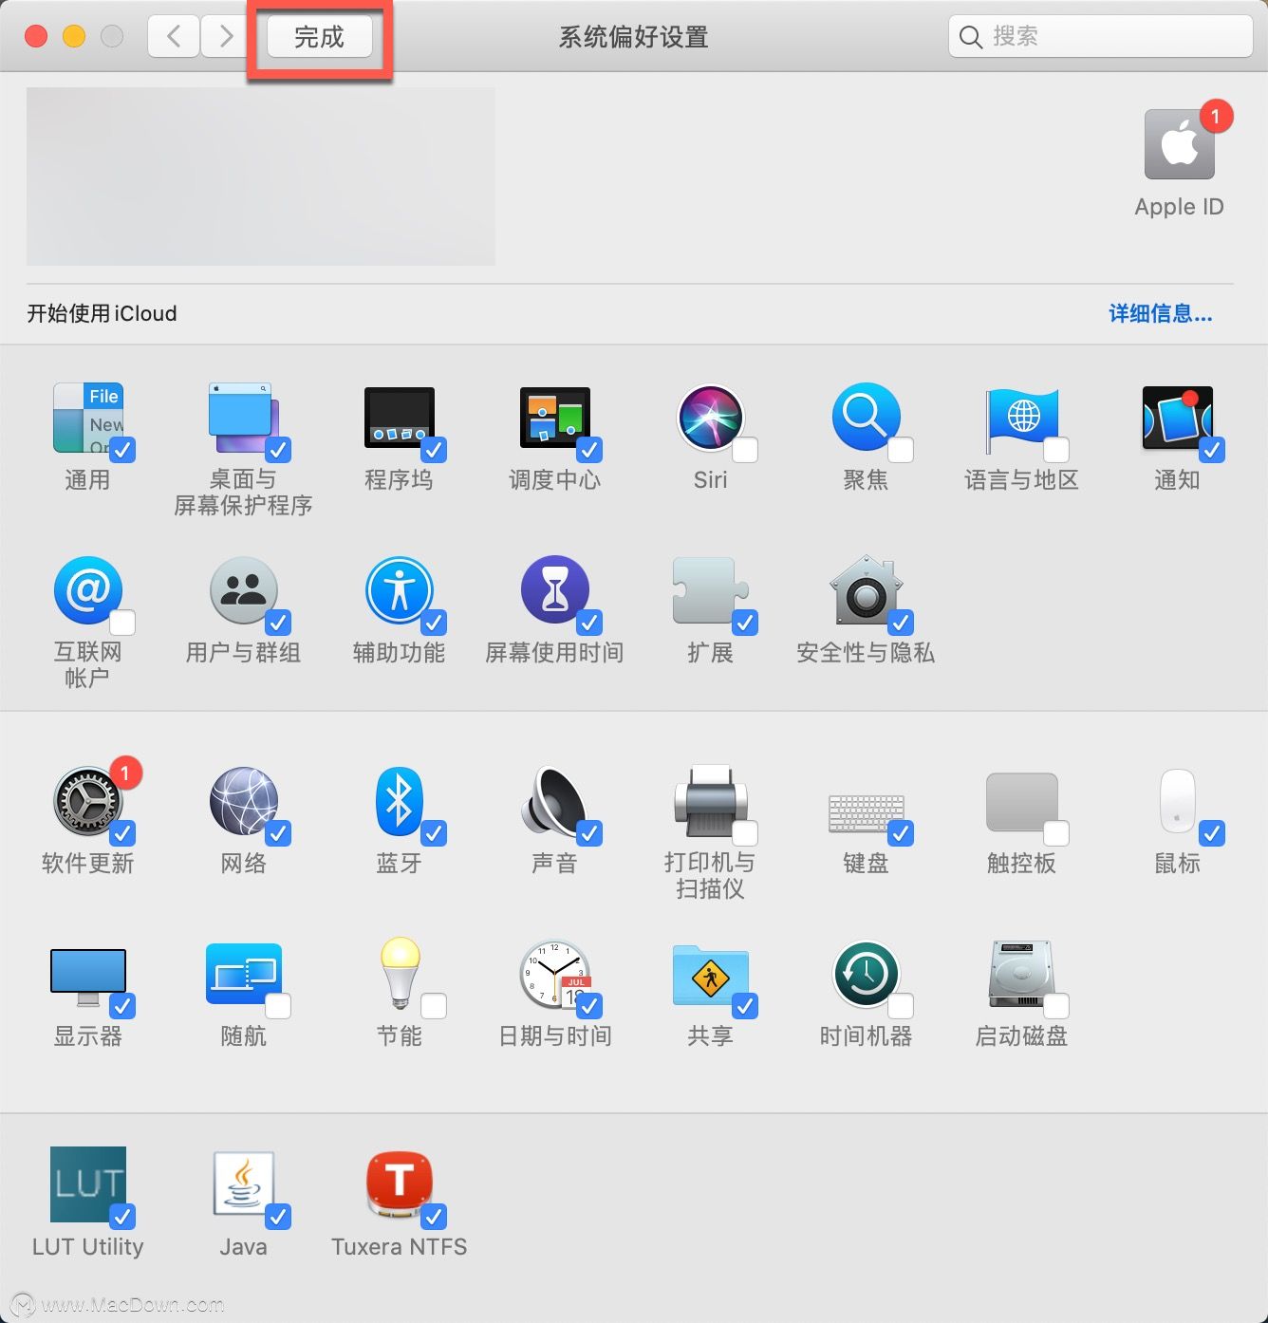This screenshot has height=1323, width=1268.
Task: Open the 触控板 trackpad icon
Action: (1021, 803)
